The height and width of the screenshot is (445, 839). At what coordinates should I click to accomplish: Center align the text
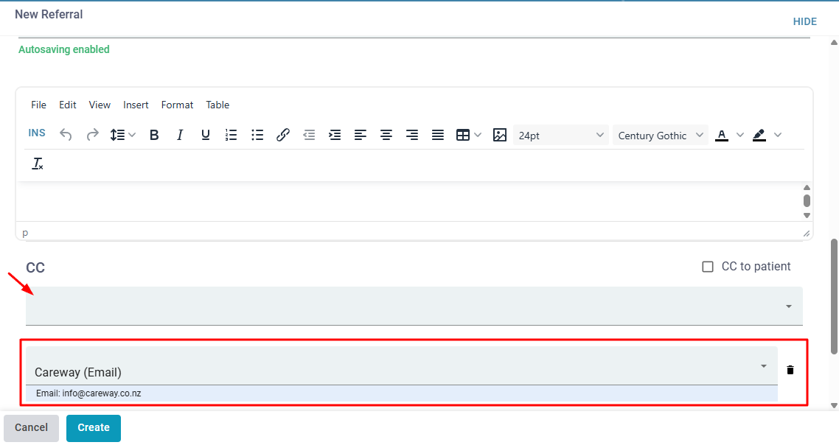click(386, 136)
